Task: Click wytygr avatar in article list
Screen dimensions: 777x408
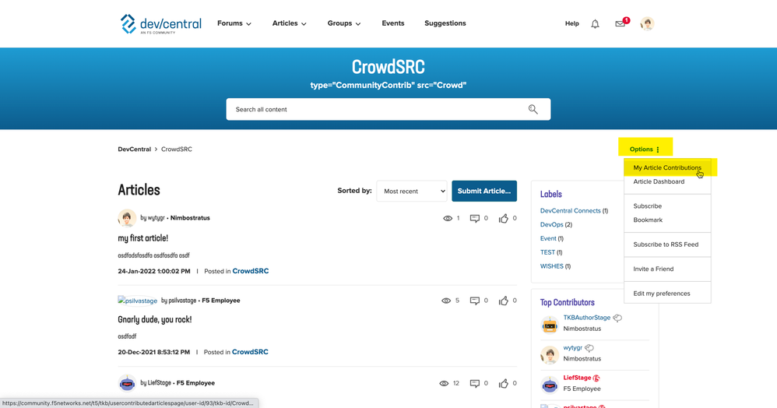Action: coord(127,218)
